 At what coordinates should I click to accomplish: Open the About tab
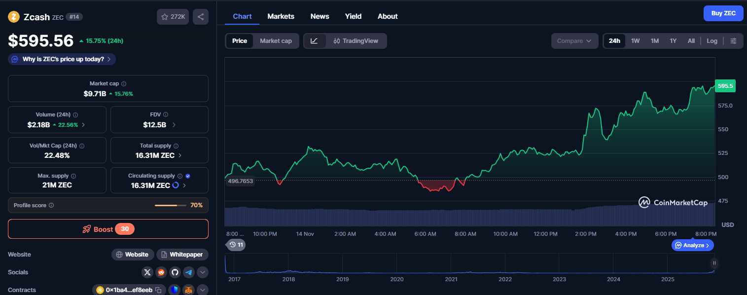[388, 16]
